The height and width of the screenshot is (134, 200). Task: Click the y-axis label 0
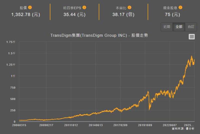point(14,122)
